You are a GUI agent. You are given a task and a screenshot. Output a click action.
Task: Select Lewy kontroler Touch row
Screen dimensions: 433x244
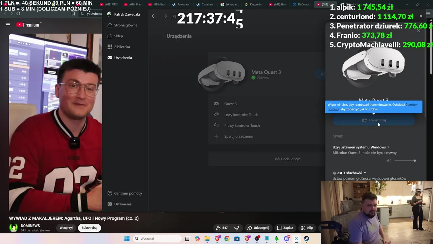(x=267, y=115)
